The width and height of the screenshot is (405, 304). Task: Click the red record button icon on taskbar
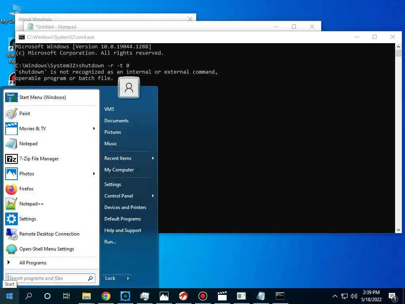(x=203, y=296)
